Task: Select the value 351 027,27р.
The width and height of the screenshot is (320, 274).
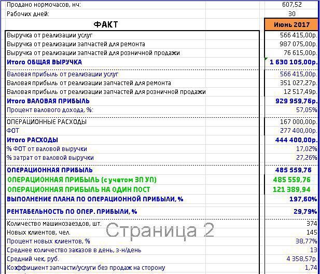Action: coord(299,83)
